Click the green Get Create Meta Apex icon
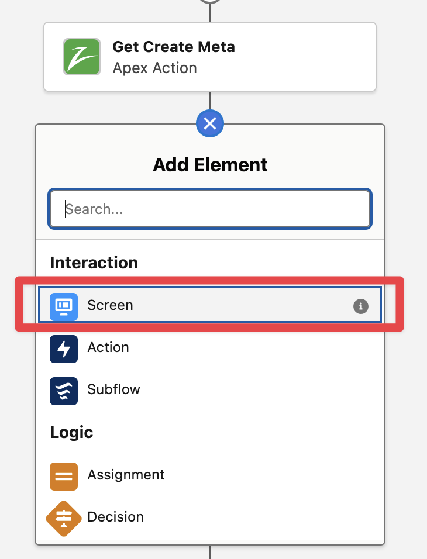The width and height of the screenshot is (427, 559). coord(82,57)
